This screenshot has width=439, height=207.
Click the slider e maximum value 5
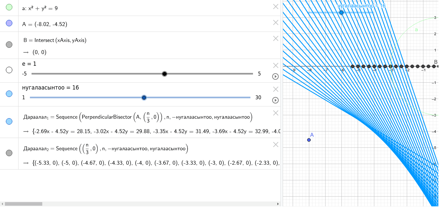tap(259, 74)
